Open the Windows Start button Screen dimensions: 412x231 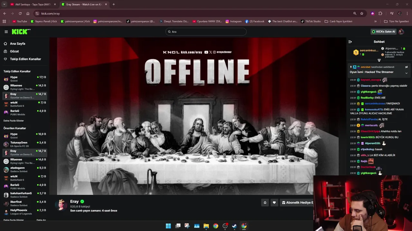point(168,226)
